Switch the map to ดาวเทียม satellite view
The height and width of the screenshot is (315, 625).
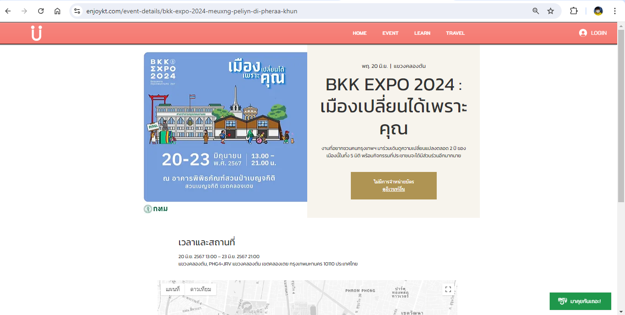tap(201, 289)
